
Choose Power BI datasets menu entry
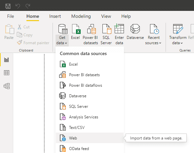[90, 75]
